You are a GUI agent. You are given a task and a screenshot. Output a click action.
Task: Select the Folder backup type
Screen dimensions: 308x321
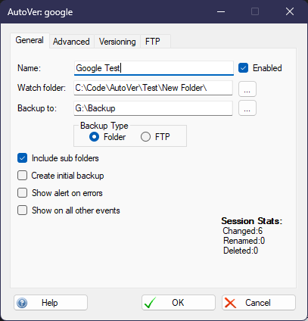coord(94,137)
